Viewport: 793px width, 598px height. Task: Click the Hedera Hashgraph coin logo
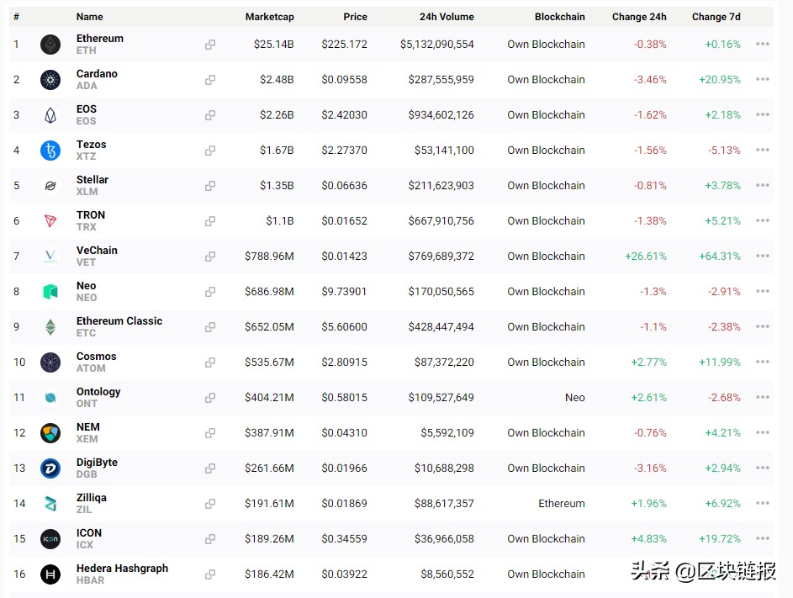[50, 574]
